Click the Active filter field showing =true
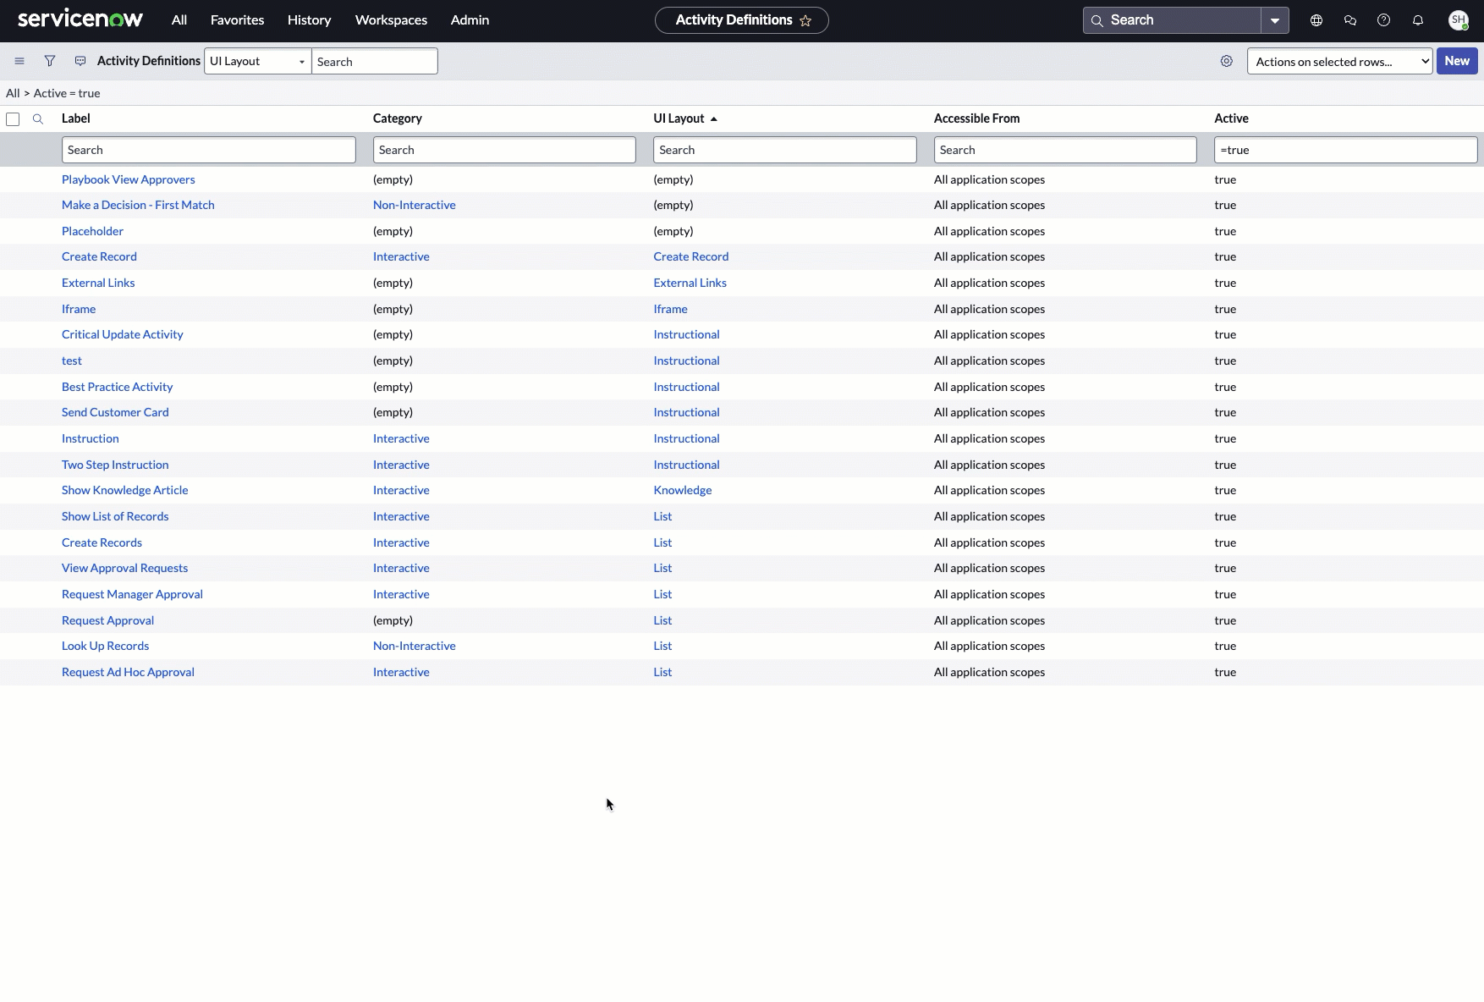Image resolution: width=1484 pixels, height=1002 pixels. coord(1346,150)
